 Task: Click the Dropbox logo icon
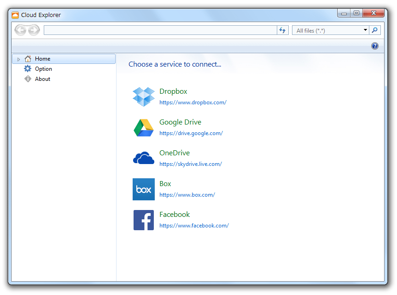click(x=144, y=97)
